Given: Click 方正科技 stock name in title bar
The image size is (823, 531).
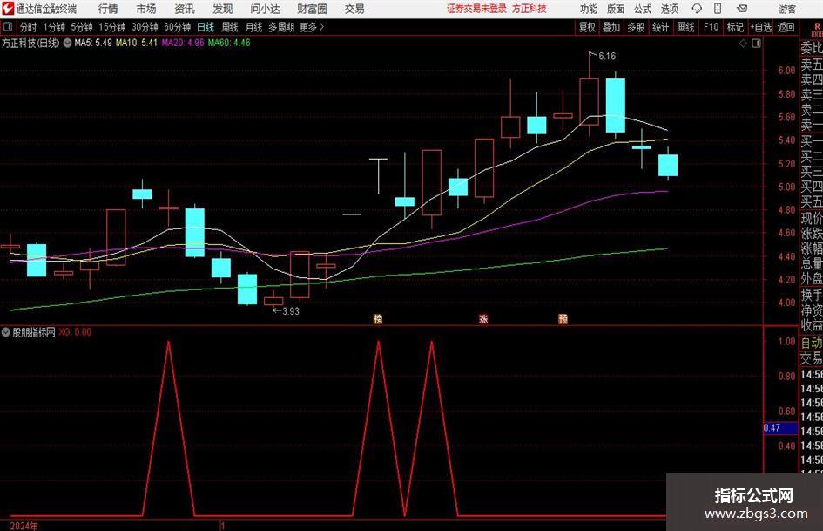Looking at the screenshot, I should (530, 9).
